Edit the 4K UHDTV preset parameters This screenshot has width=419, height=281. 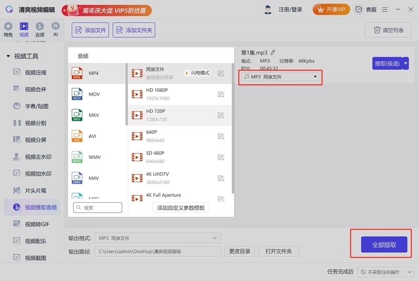pos(220,178)
